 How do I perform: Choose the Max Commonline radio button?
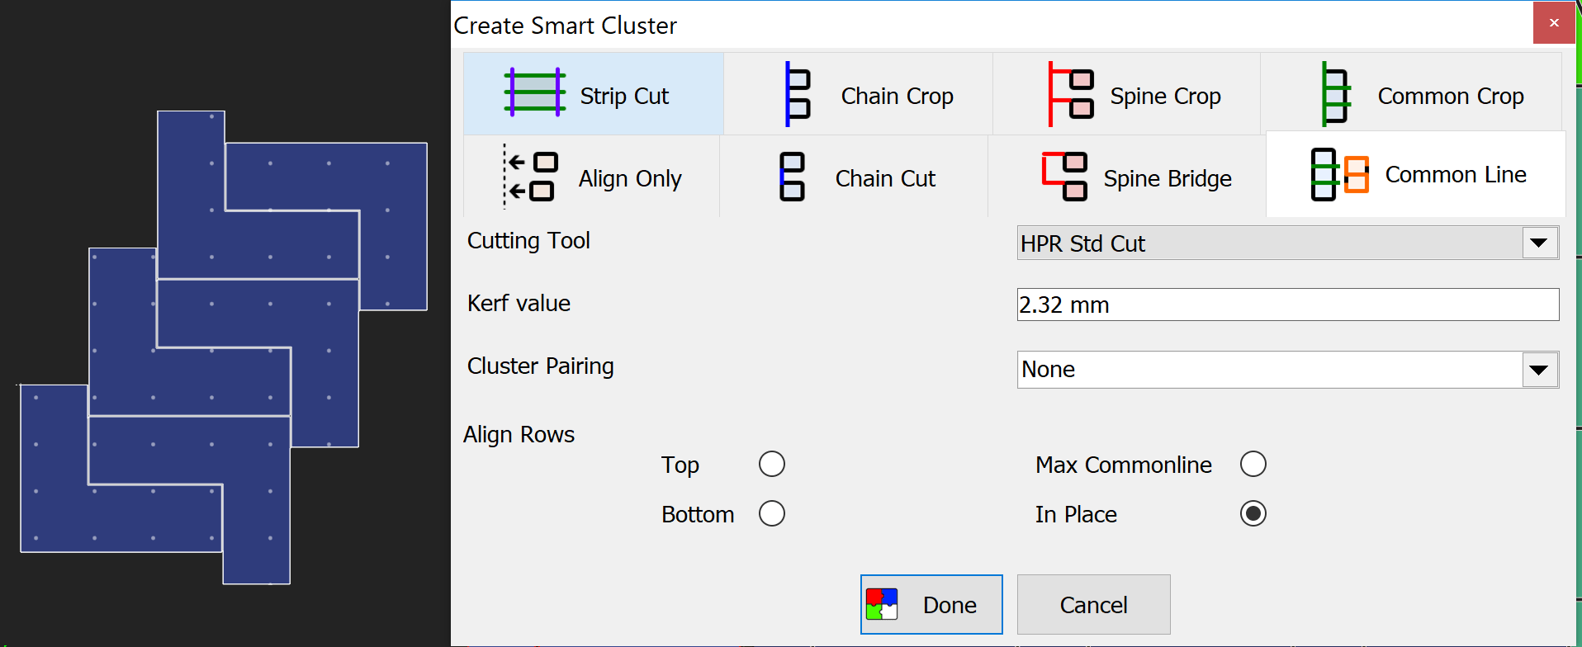1253,464
